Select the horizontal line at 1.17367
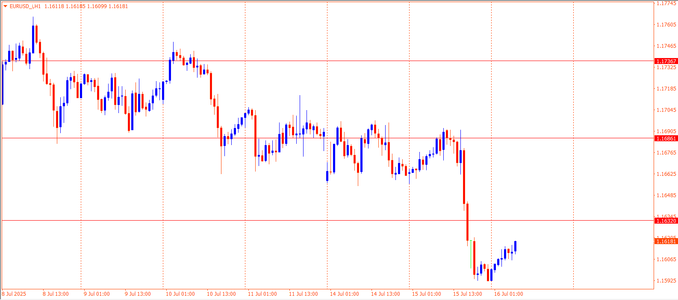Viewport: 678px width, 300px height. pyautogui.click(x=327, y=61)
